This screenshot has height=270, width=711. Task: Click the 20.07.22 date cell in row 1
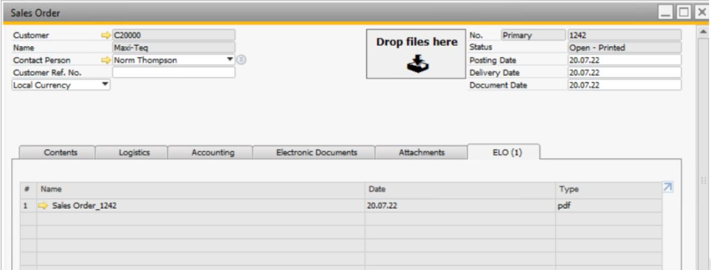coord(460,205)
